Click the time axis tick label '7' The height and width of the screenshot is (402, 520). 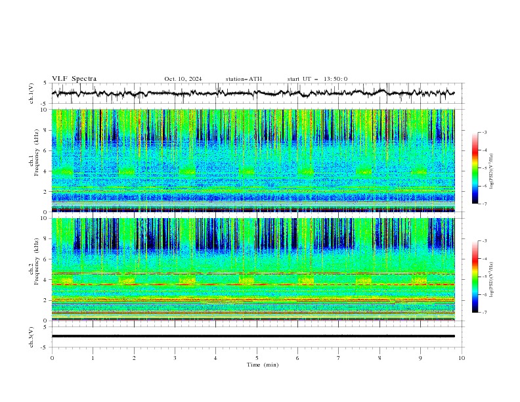point(339,358)
